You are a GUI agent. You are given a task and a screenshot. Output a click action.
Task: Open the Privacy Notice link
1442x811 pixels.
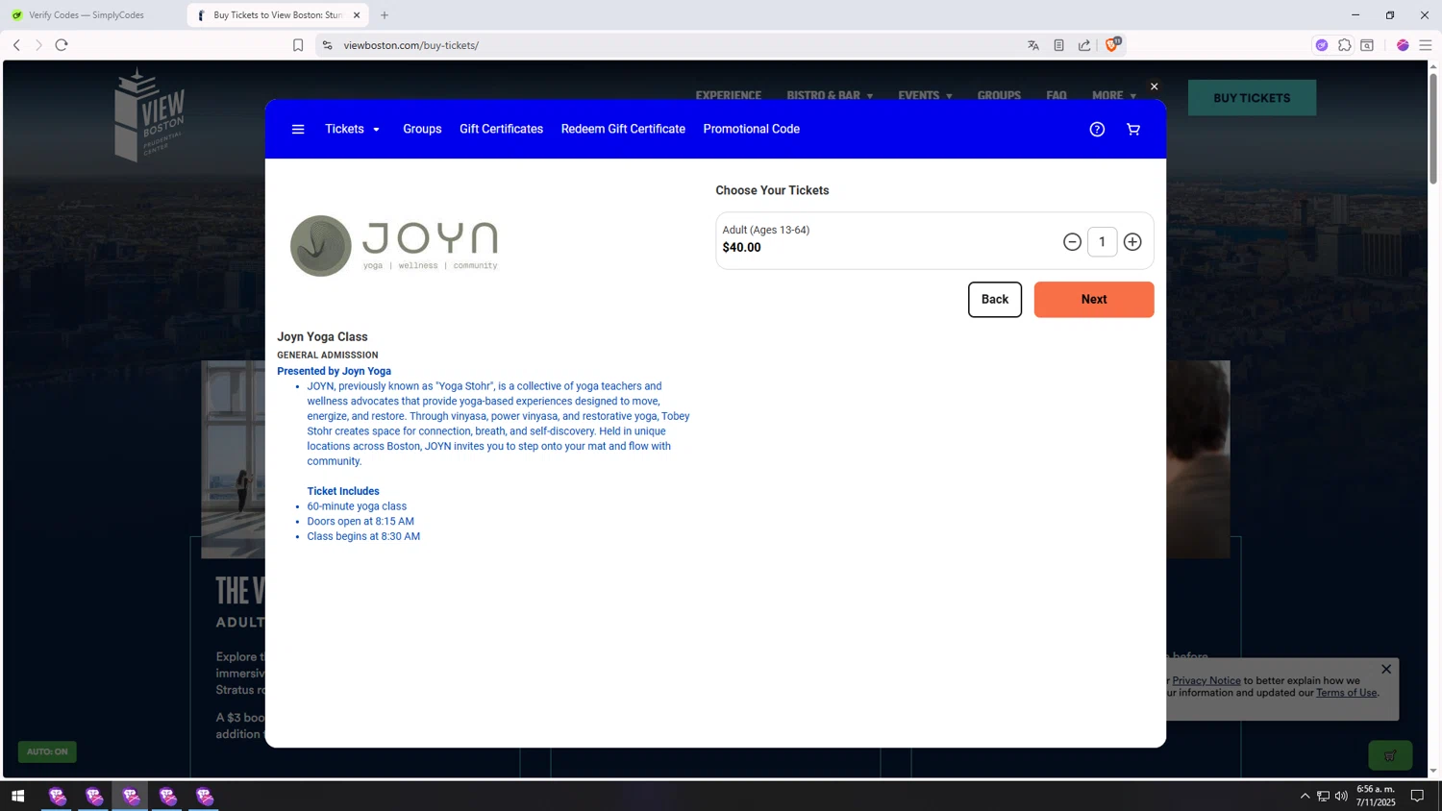point(1206,680)
